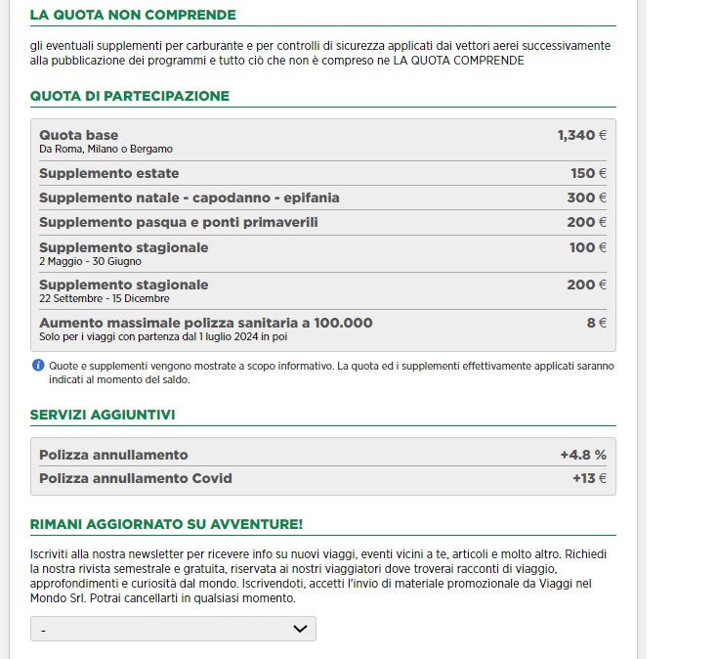Screen dimensions: 718x659
Task: Click the newsletter description paragraph
Action: click(318, 576)
